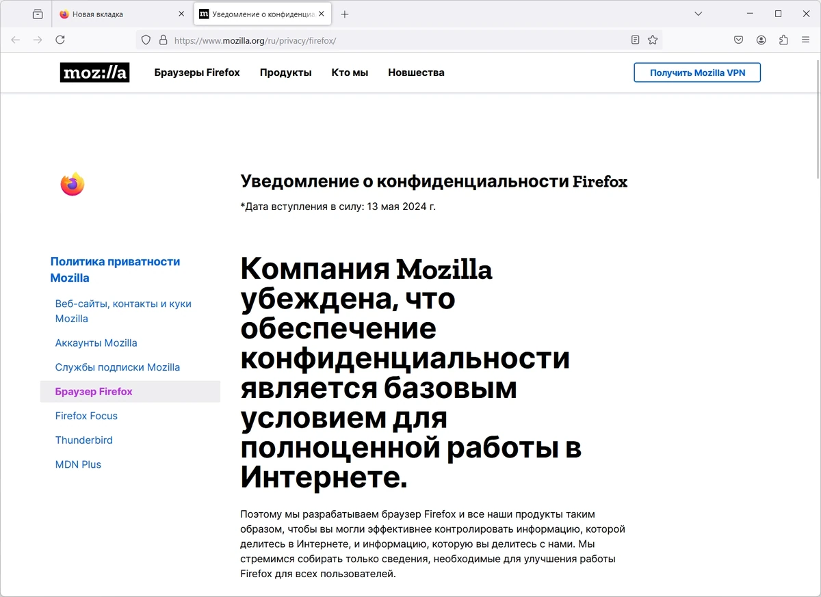The width and height of the screenshot is (821, 597).
Task: Open the Extensions puzzle icon
Action: click(x=783, y=40)
